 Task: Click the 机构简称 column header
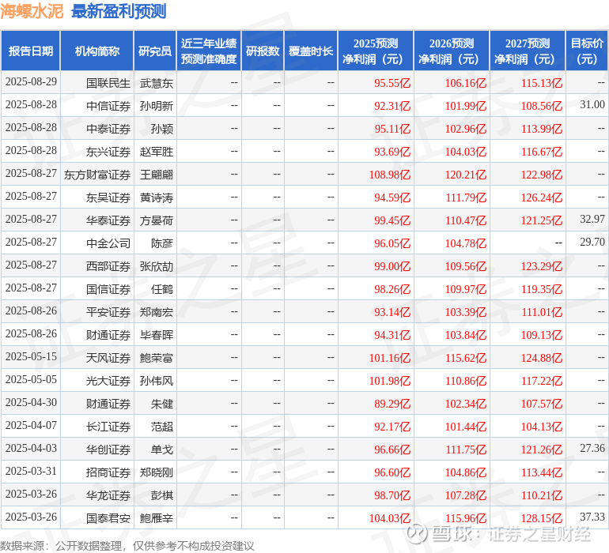pyautogui.click(x=97, y=51)
